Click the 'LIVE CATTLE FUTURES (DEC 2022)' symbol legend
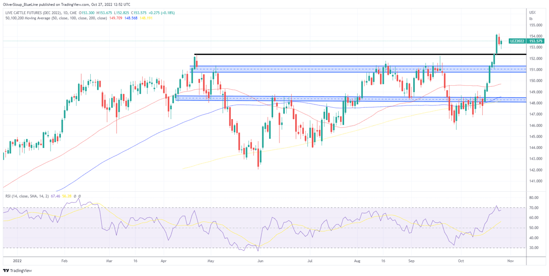Viewport: 549px width, 276px height. pyautogui.click(x=34, y=13)
